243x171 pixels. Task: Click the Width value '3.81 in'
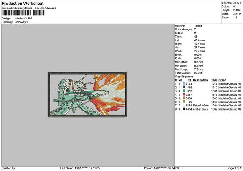237,14
